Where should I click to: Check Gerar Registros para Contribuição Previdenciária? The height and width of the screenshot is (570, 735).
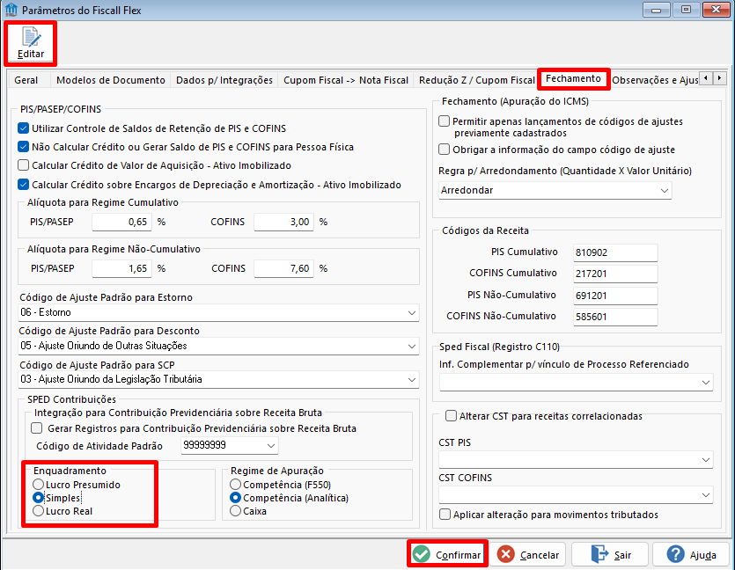click(37, 428)
